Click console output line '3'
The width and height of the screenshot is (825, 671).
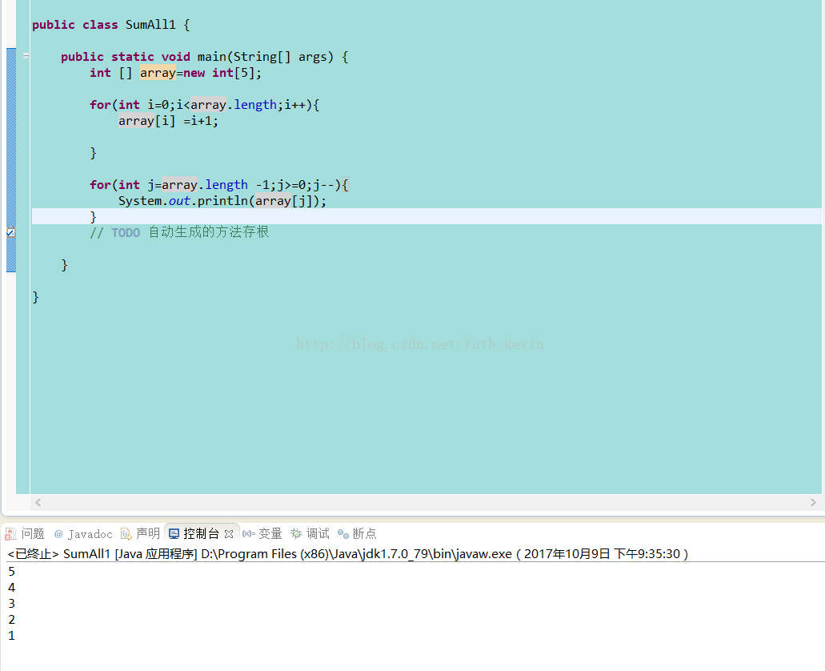tap(11, 603)
